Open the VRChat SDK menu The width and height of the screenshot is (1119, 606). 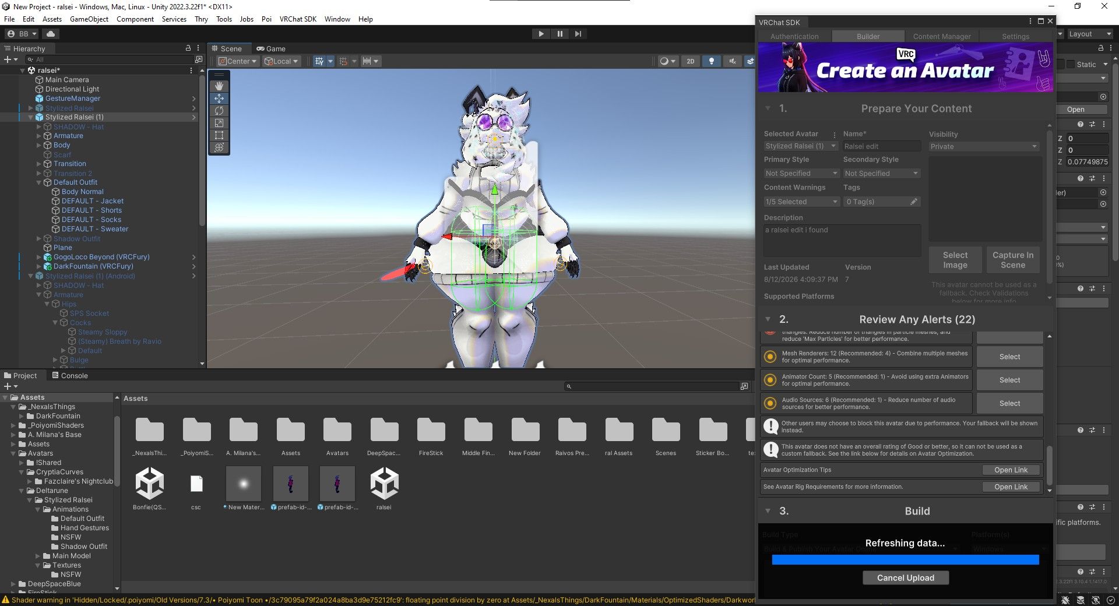tap(298, 19)
